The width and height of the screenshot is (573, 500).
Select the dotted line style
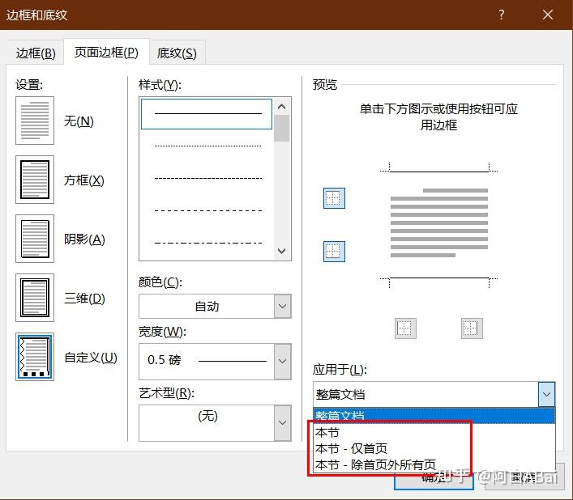point(207,146)
